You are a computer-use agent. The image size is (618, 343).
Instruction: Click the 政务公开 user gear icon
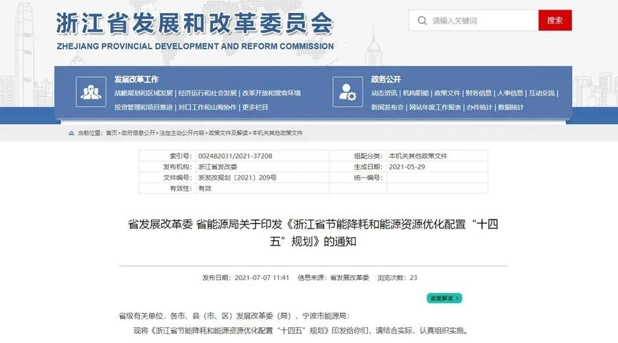click(x=347, y=92)
